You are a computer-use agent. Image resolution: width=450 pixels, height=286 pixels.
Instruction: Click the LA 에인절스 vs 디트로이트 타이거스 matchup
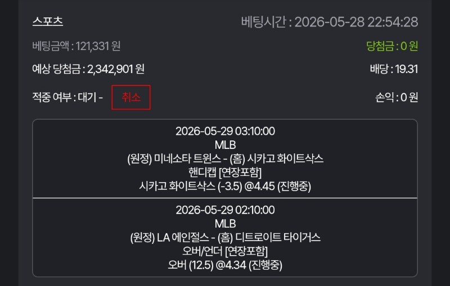pyautogui.click(x=226, y=237)
